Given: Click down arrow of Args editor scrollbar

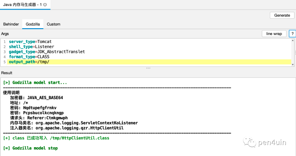Looking at the screenshot, I should [x=293, y=65].
